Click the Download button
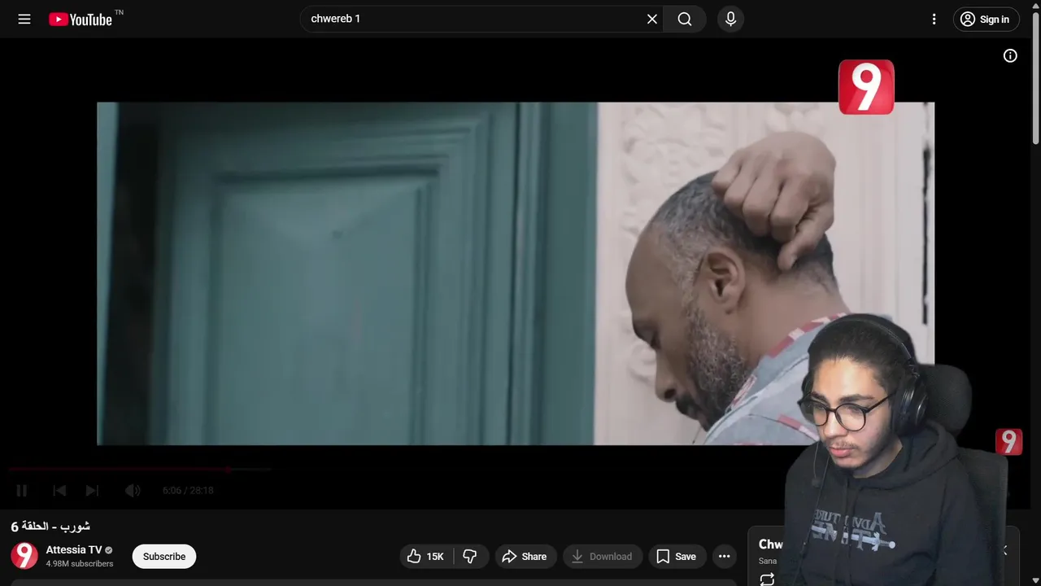This screenshot has height=586, width=1041. tap(603, 557)
